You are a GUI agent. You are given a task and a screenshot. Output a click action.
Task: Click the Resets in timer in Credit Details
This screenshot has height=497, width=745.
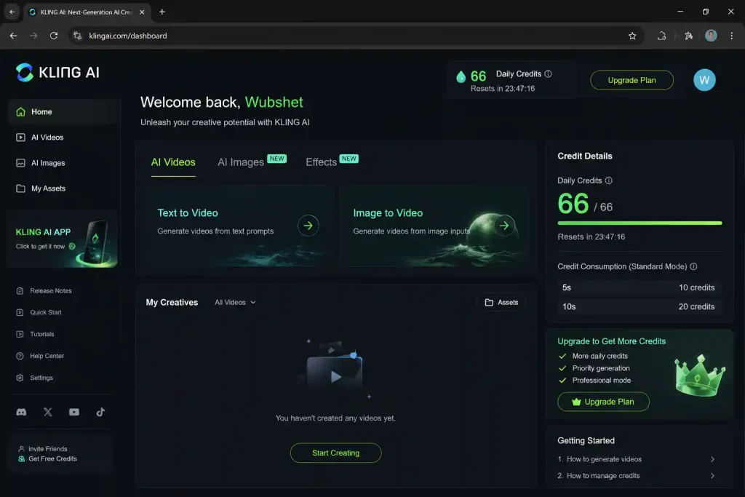click(591, 236)
